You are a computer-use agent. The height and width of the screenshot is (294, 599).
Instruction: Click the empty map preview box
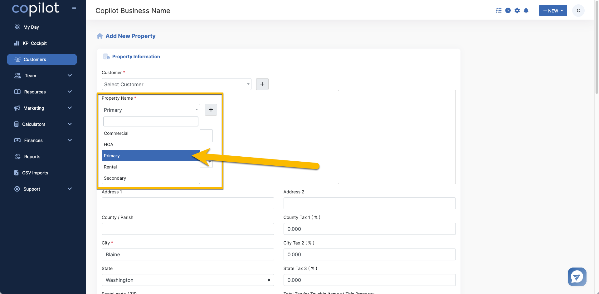click(397, 137)
